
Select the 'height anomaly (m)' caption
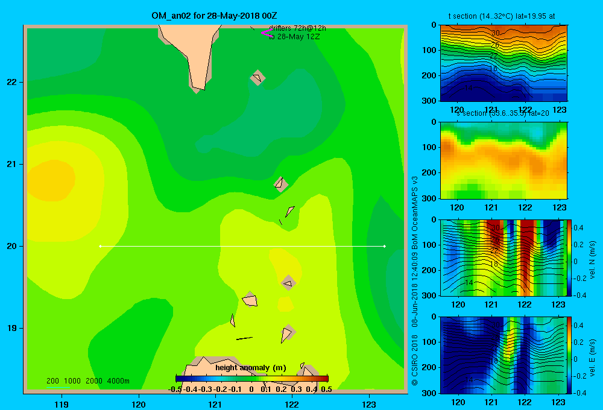point(251,368)
